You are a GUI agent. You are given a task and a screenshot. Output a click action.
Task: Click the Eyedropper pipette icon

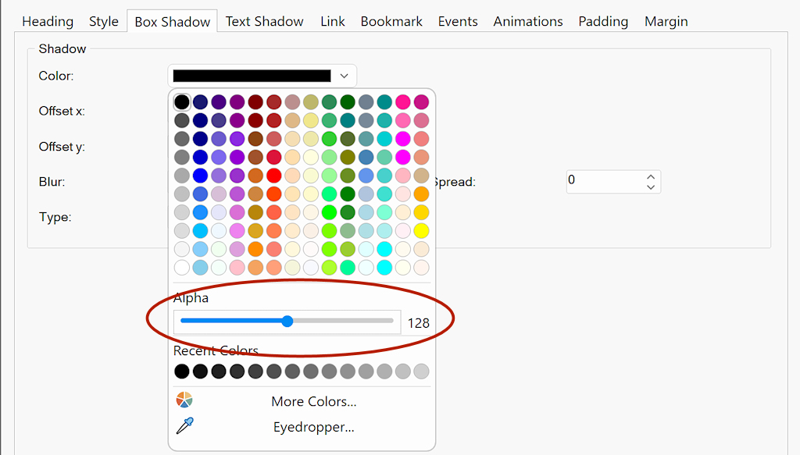(184, 426)
